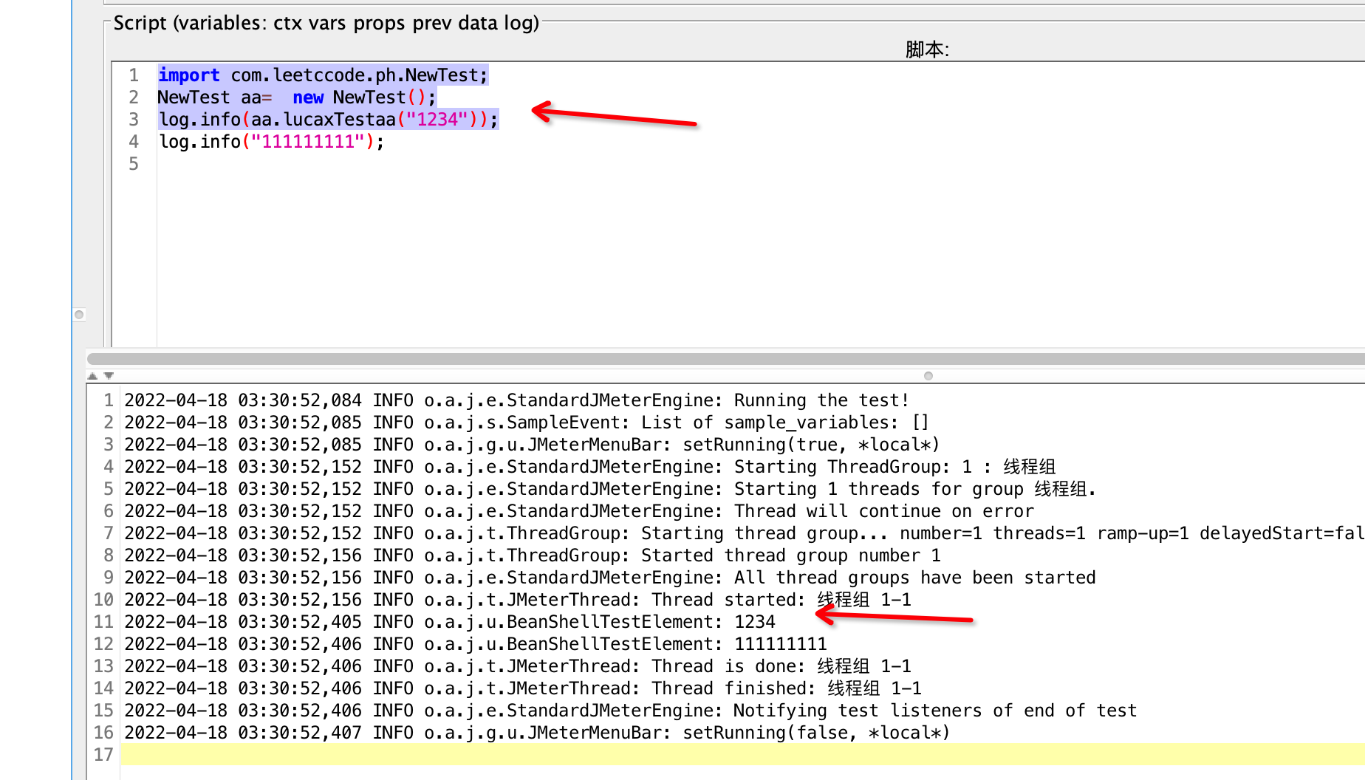This screenshot has height=780, width=1365.
Task: Click the horizontal scrollbar under the script editor
Action: pyautogui.click(x=726, y=359)
